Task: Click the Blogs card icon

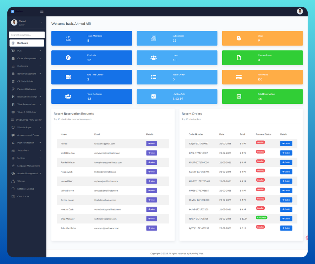Action: tap(239, 38)
